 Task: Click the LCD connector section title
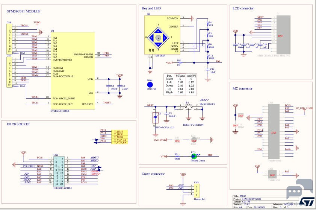tap(243, 8)
